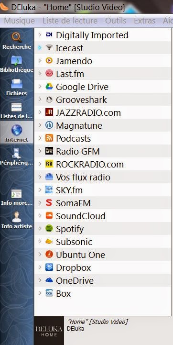This screenshot has width=173, height=345.
Task: Click the JAZZRADIO.com JR icon
Action: pyautogui.click(x=49, y=112)
